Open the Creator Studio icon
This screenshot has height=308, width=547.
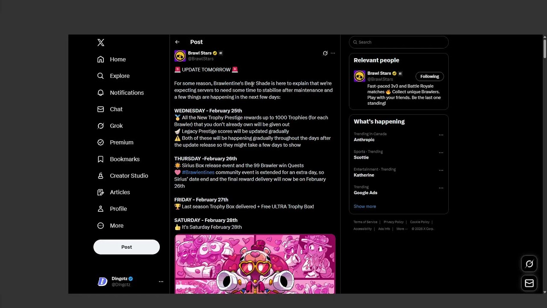click(x=100, y=176)
